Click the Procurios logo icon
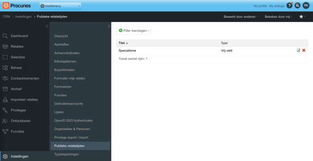 coord(6,5)
